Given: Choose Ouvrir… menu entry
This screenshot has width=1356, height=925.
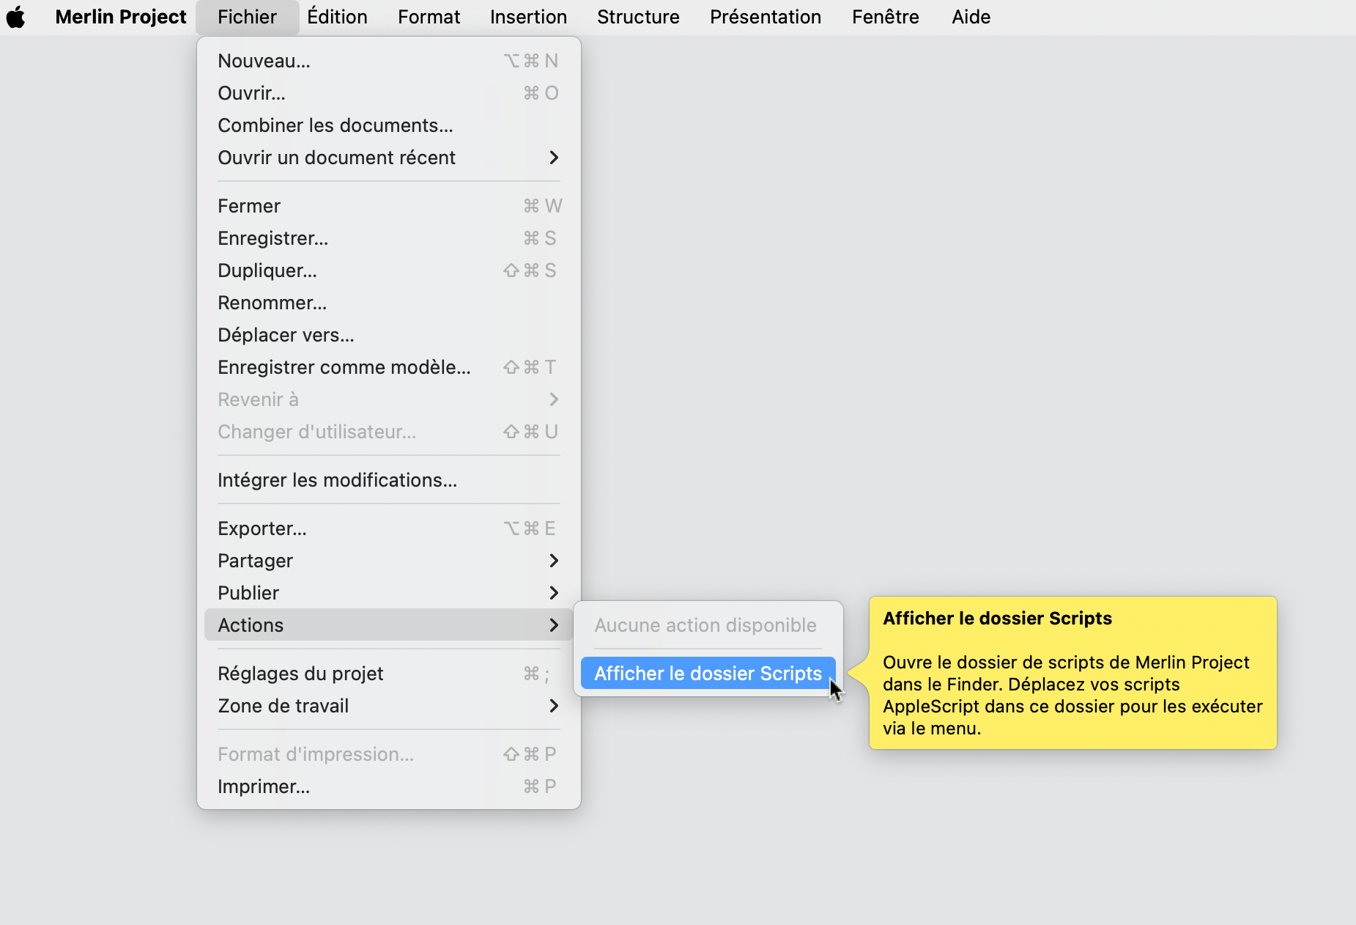Looking at the screenshot, I should pos(388,93).
